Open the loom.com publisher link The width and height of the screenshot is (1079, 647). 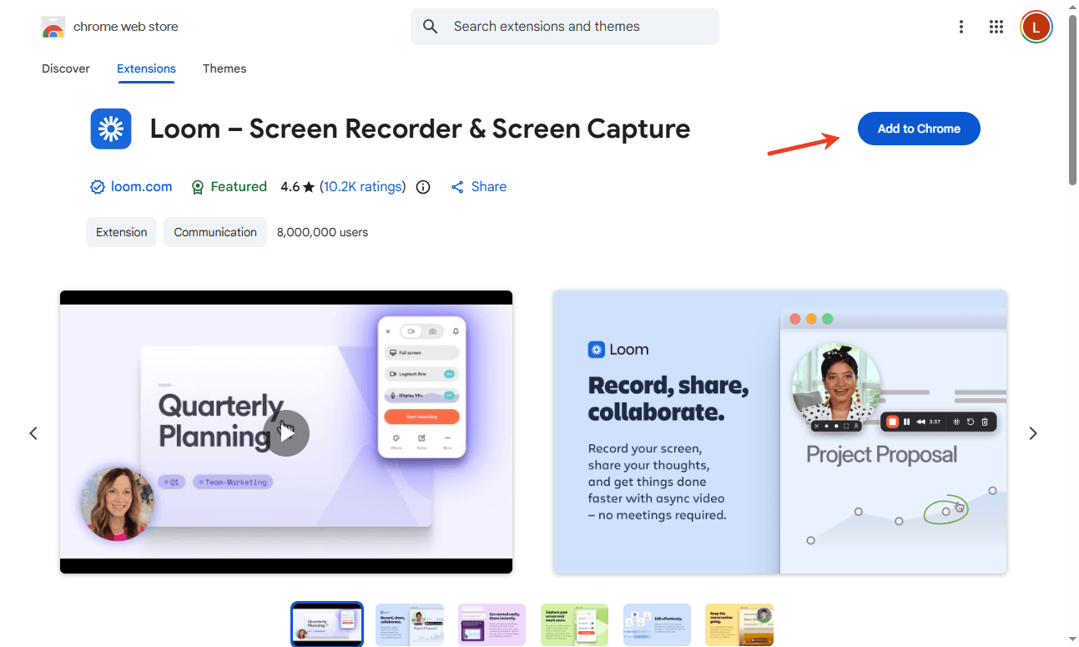tap(141, 187)
